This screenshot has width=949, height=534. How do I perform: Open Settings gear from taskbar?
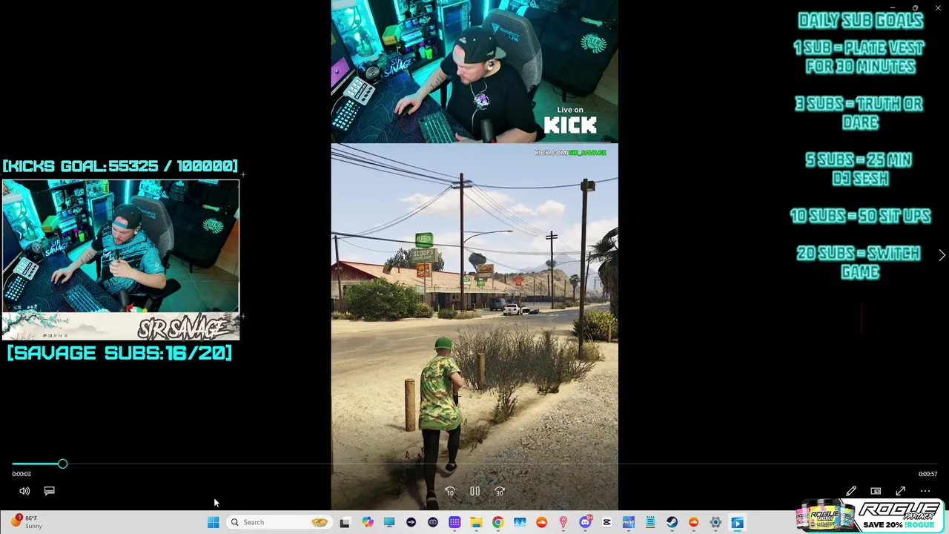715,522
